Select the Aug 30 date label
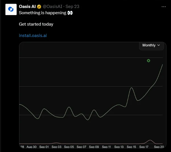 coord(32,147)
